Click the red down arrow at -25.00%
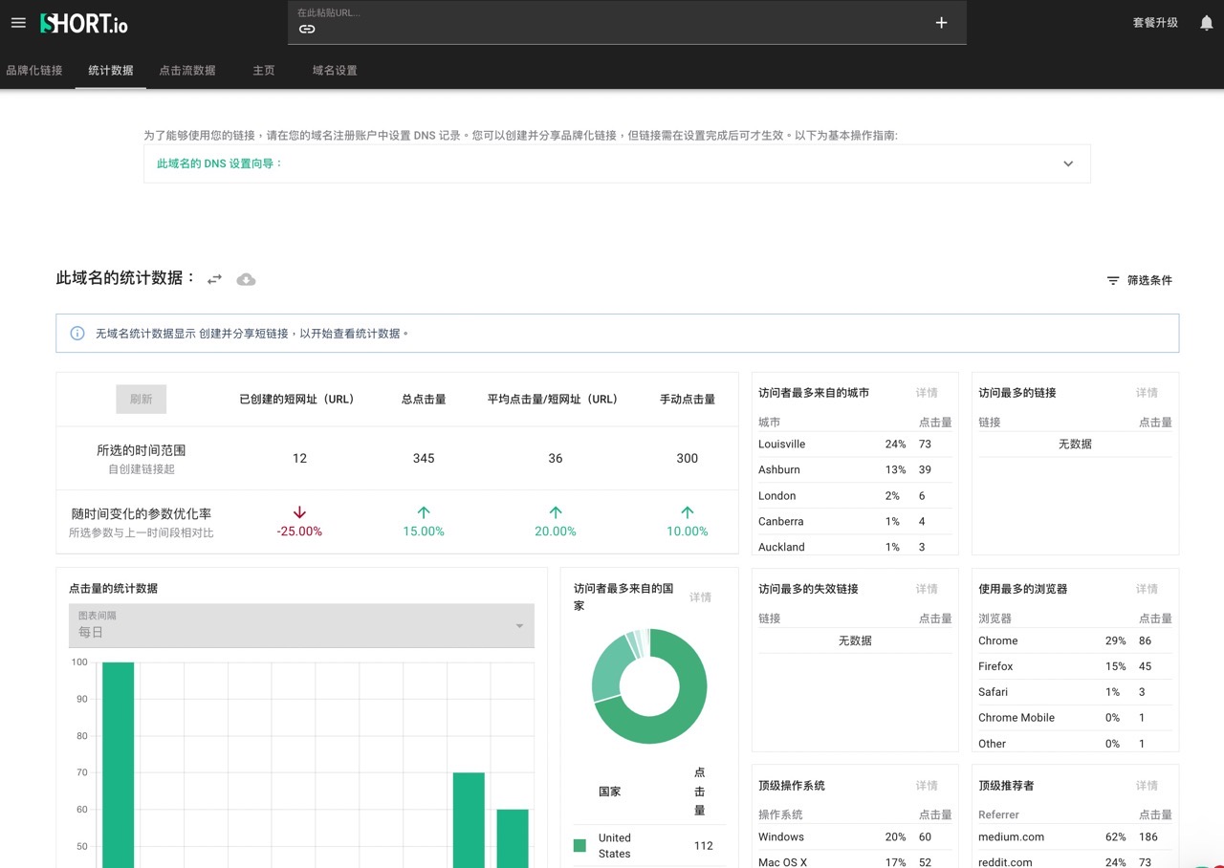 pos(299,512)
